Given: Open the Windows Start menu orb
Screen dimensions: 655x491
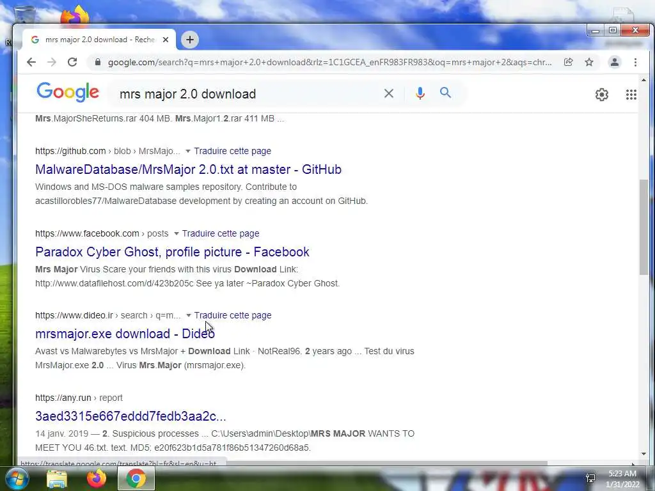Looking at the screenshot, I should coord(17,478).
